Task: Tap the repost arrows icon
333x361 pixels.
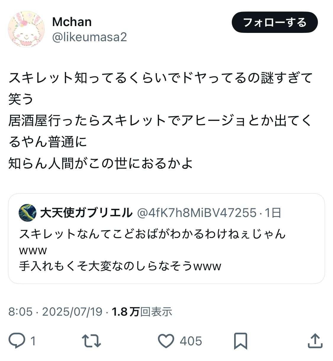Action: pos(91,341)
